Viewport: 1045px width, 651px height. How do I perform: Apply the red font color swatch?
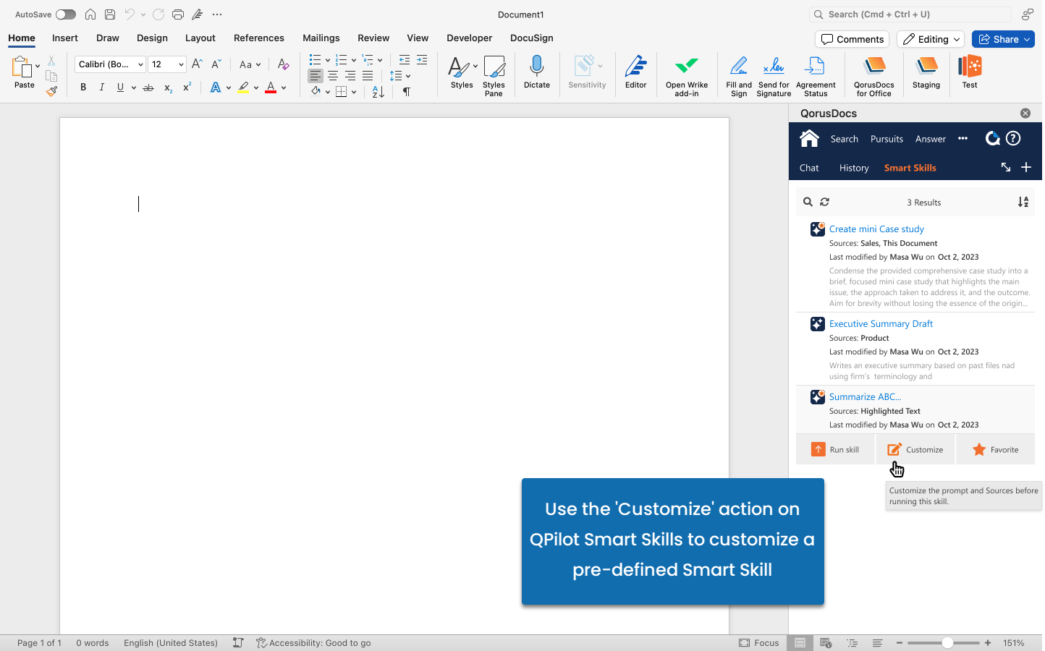click(x=271, y=88)
